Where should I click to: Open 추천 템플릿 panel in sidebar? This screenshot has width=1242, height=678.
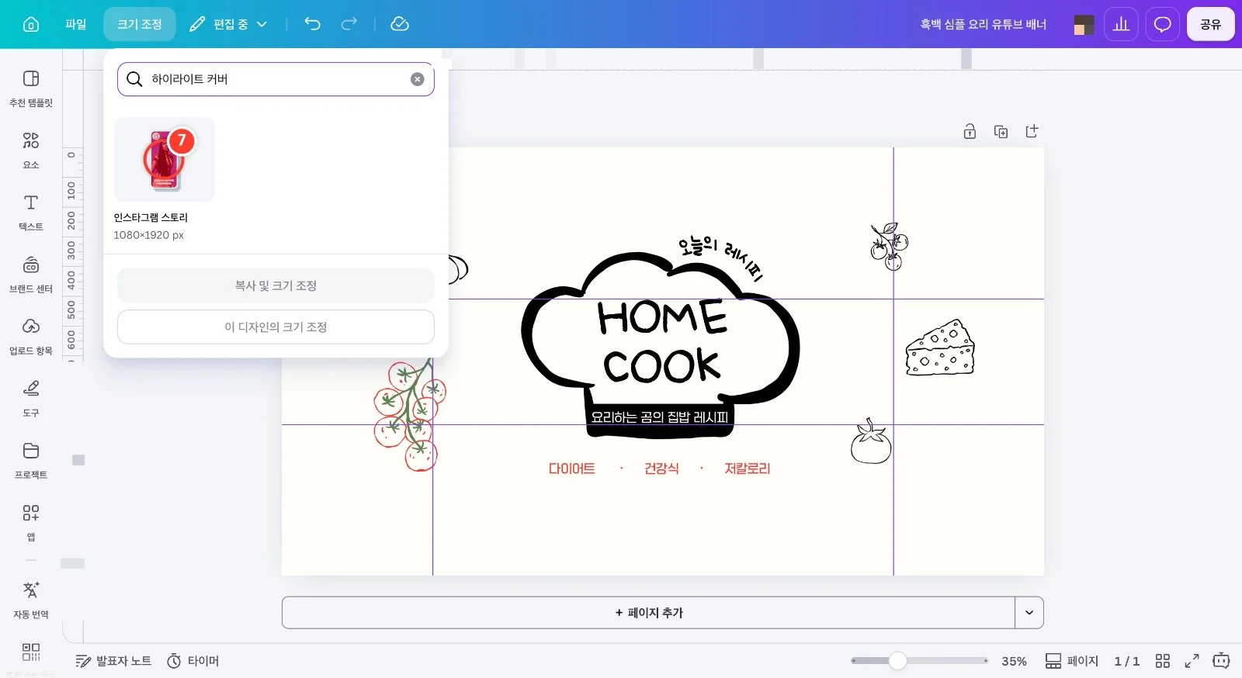point(31,88)
